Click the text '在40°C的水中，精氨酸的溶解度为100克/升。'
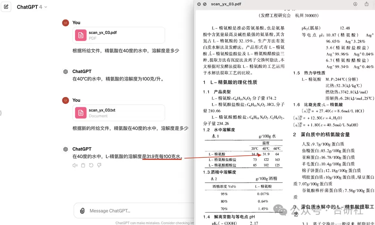The width and height of the screenshot is (375, 225). click(x=119, y=79)
